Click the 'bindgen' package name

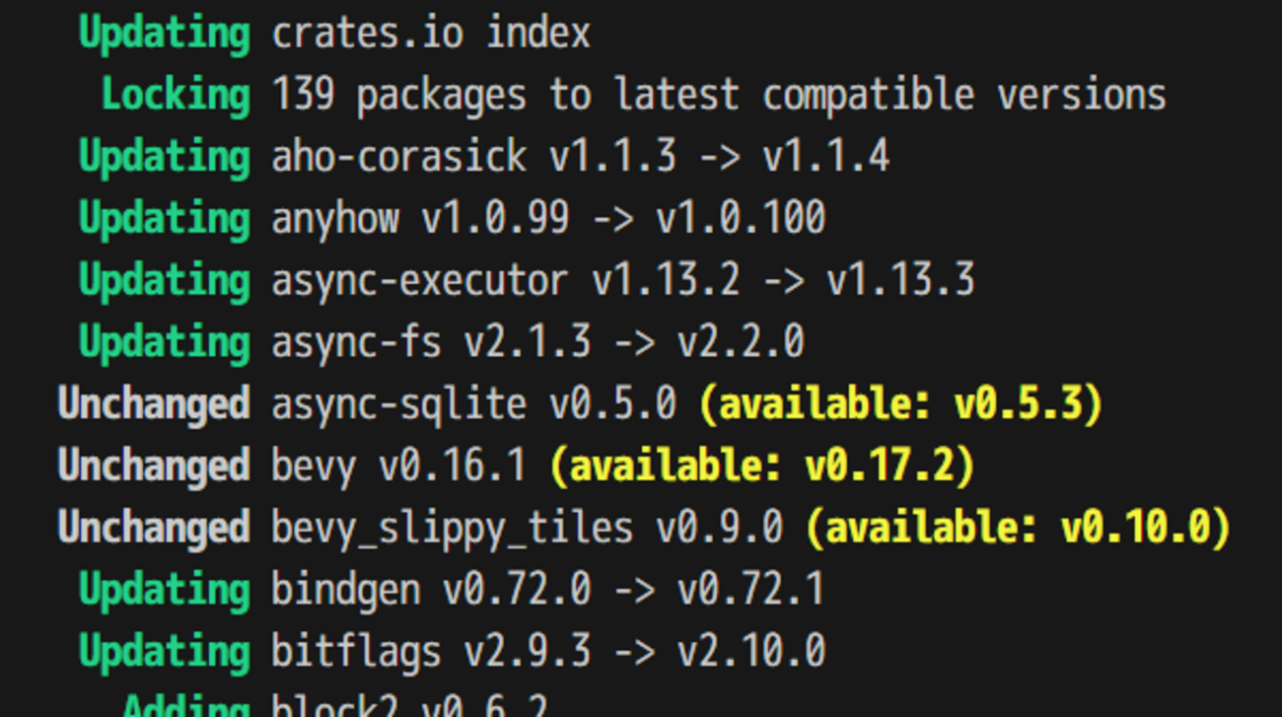(x=345, y=590)
